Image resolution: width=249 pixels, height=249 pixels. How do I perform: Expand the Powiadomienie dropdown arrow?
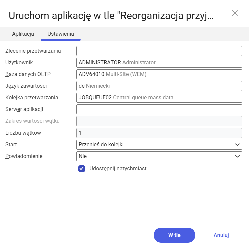[x=237, y=156]
